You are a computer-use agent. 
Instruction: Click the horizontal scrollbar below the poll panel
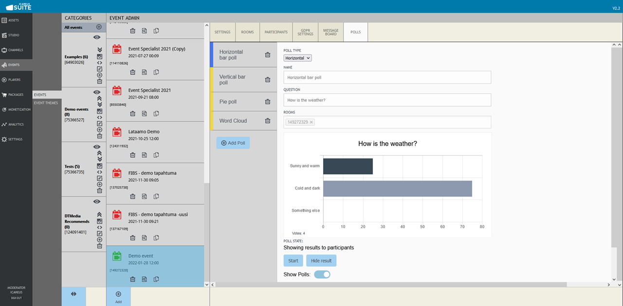389,285
